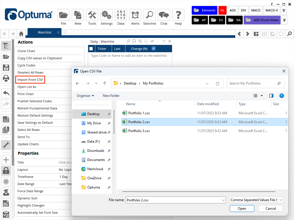Expand the Organize dropdown

point(85,96)
